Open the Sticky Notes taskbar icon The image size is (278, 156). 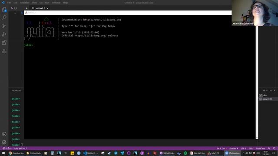pyautogui.click(x=72, y=153)
